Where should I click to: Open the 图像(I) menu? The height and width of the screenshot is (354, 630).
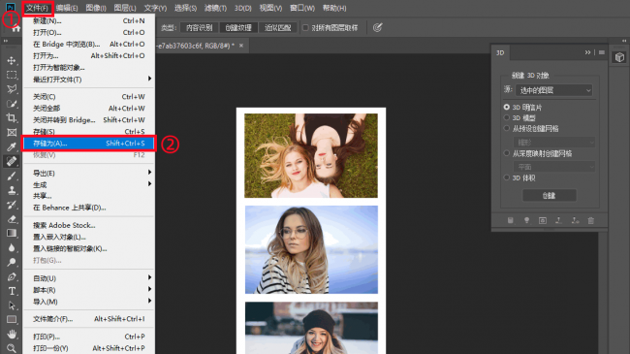pyautogui.click(x=96, y=8)
